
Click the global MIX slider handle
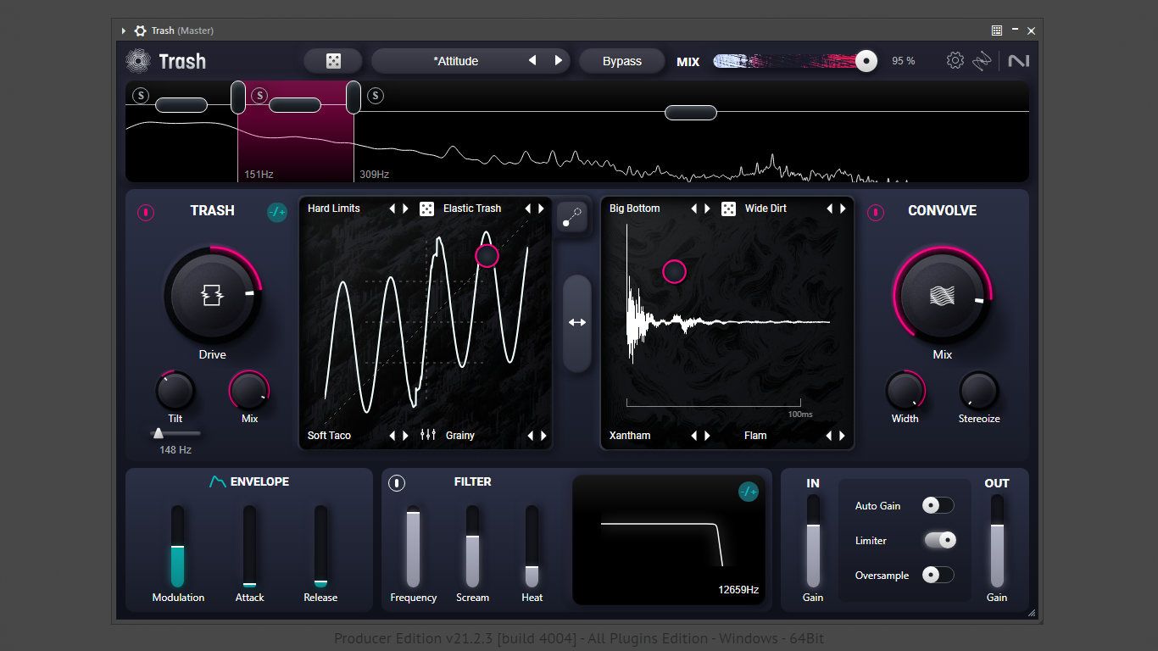point(866,61)
